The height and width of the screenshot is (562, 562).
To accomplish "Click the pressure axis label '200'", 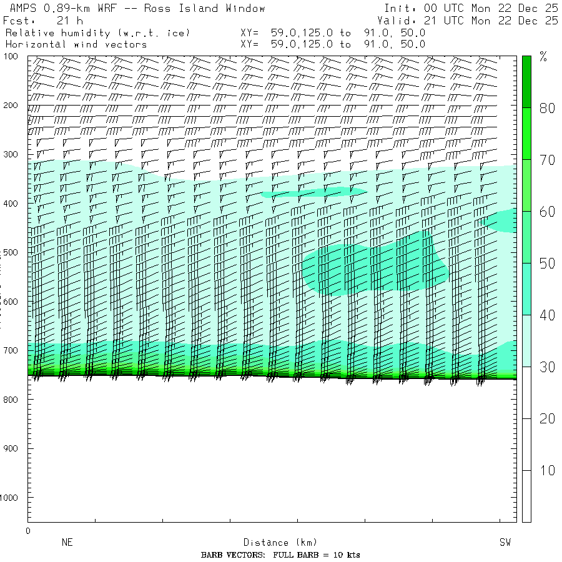I will (11, 106).
